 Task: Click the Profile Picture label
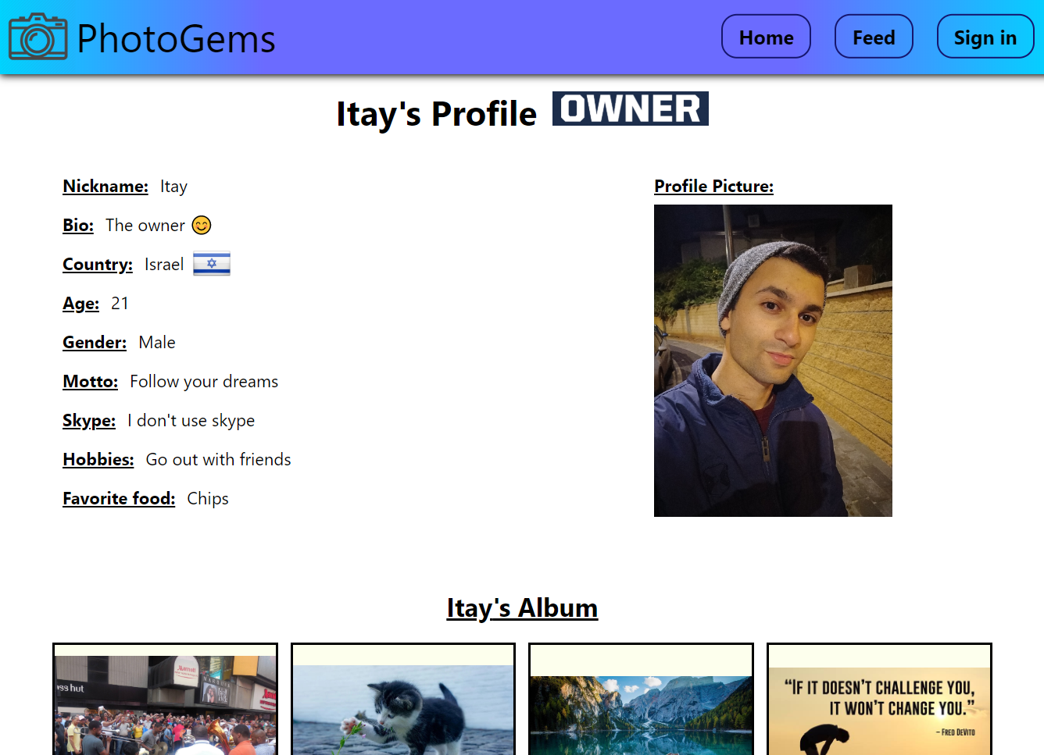713,187
